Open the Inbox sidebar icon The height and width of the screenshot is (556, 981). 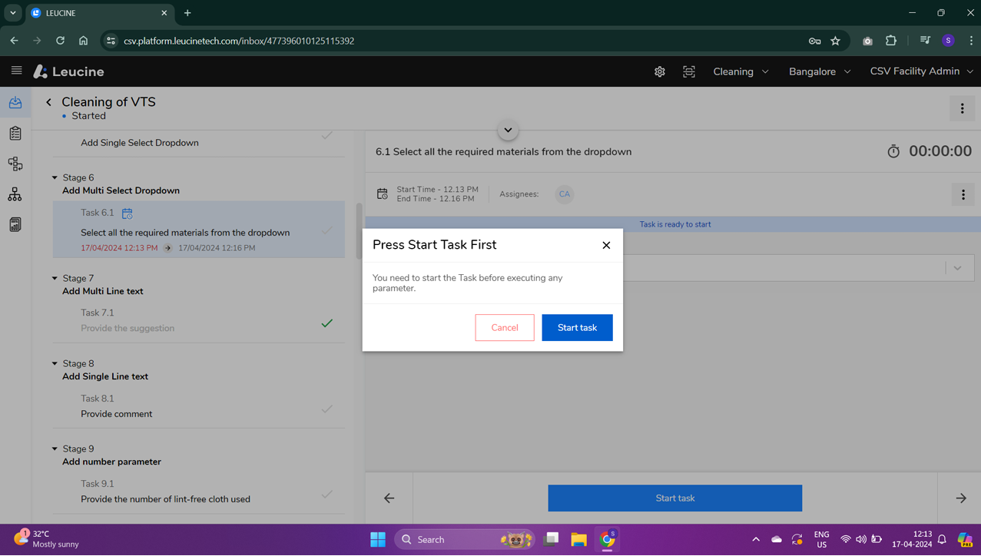(15, 102)
